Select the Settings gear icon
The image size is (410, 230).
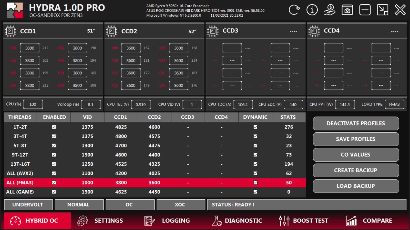(81, 220)
